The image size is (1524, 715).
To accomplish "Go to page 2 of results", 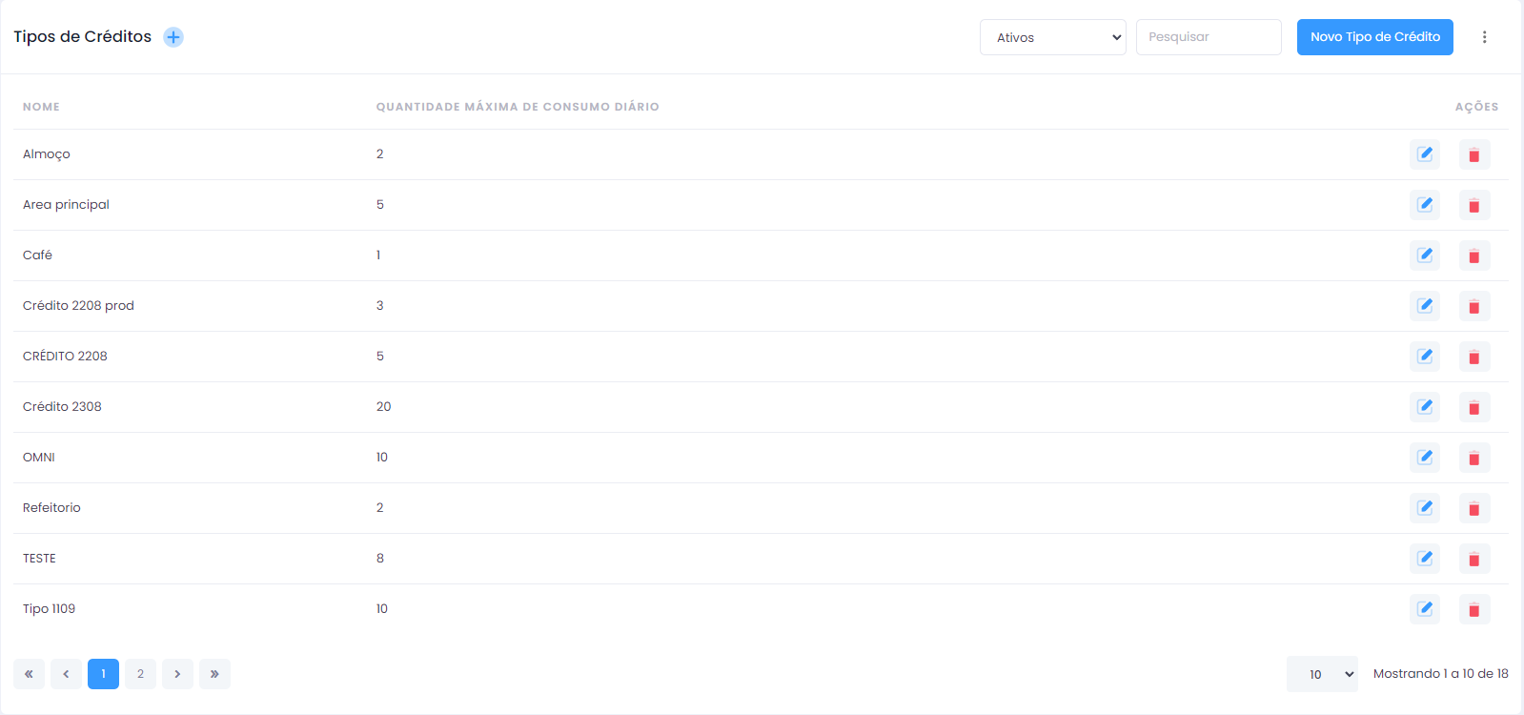I will click(140, 674).
